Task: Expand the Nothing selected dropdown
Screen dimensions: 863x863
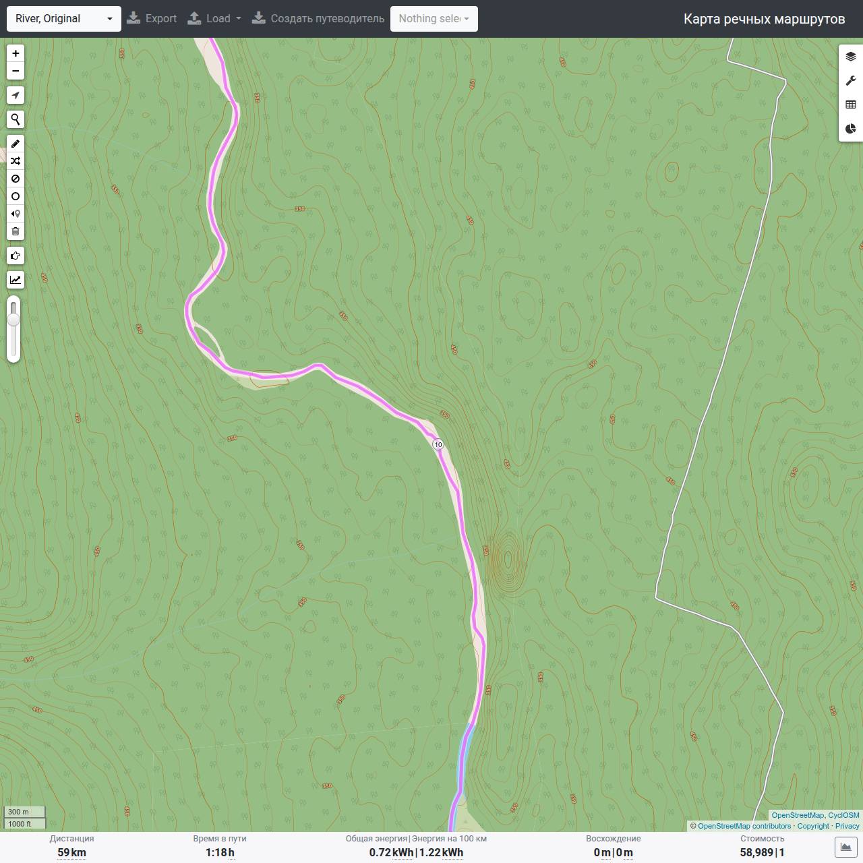Action: pos(434,19)
